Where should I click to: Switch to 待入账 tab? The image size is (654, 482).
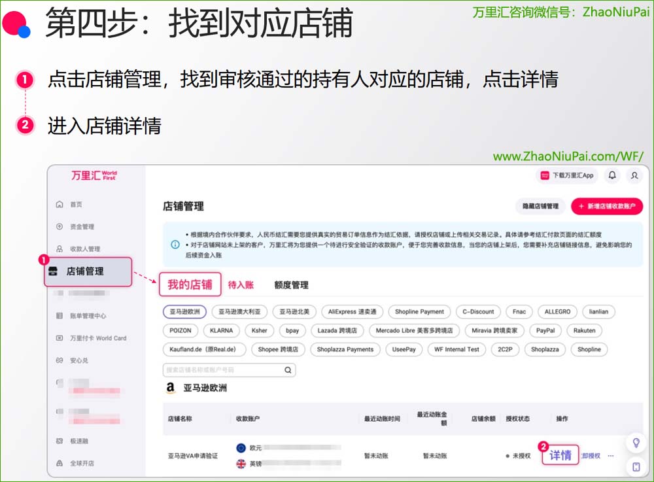point(241,284)
